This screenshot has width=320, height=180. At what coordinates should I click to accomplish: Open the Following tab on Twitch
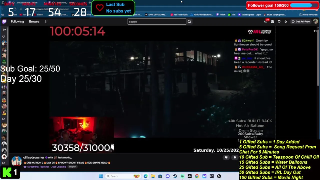point(17,21)
